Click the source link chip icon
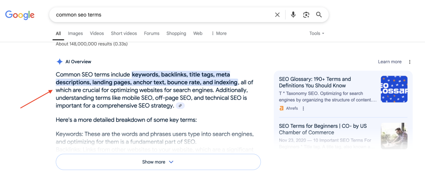The image size is (425, 175). pos(180,106)
